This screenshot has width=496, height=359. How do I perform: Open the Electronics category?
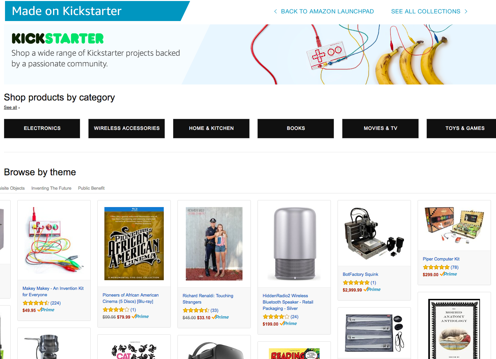42,128
